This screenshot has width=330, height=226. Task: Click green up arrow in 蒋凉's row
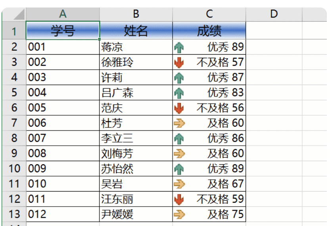[179, 47]
